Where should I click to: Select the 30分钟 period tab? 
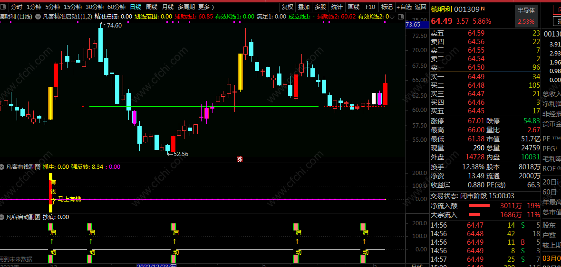[x=95, y=7]
